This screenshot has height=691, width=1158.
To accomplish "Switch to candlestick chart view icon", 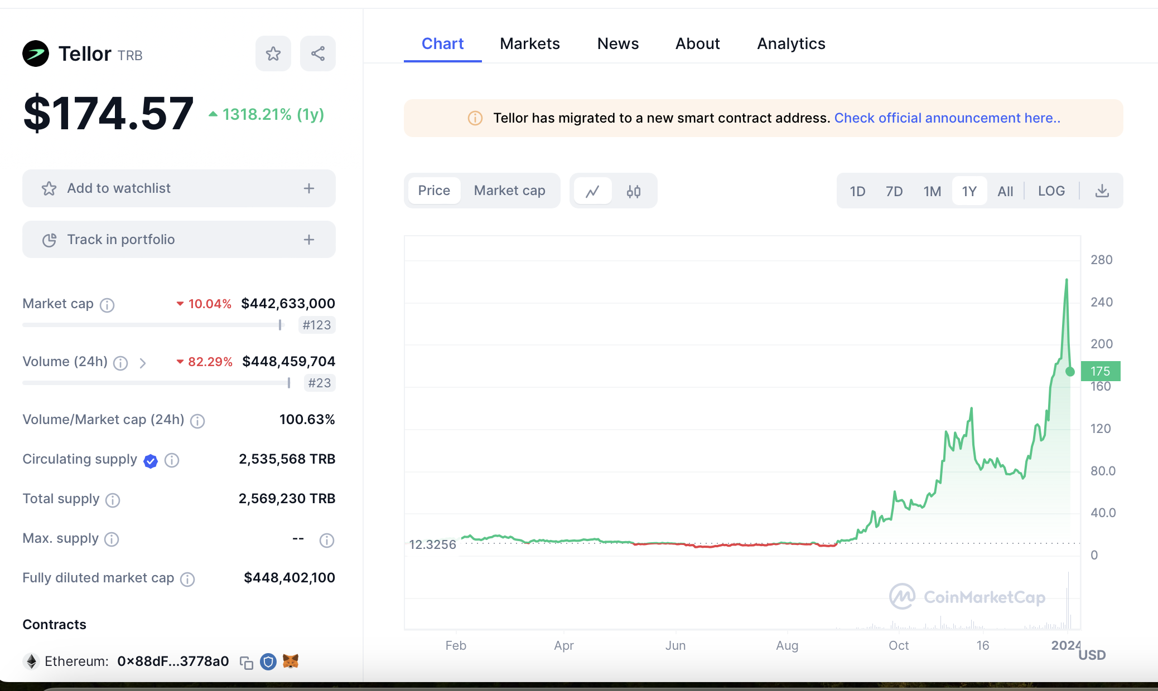I will [x=633, y=191].
